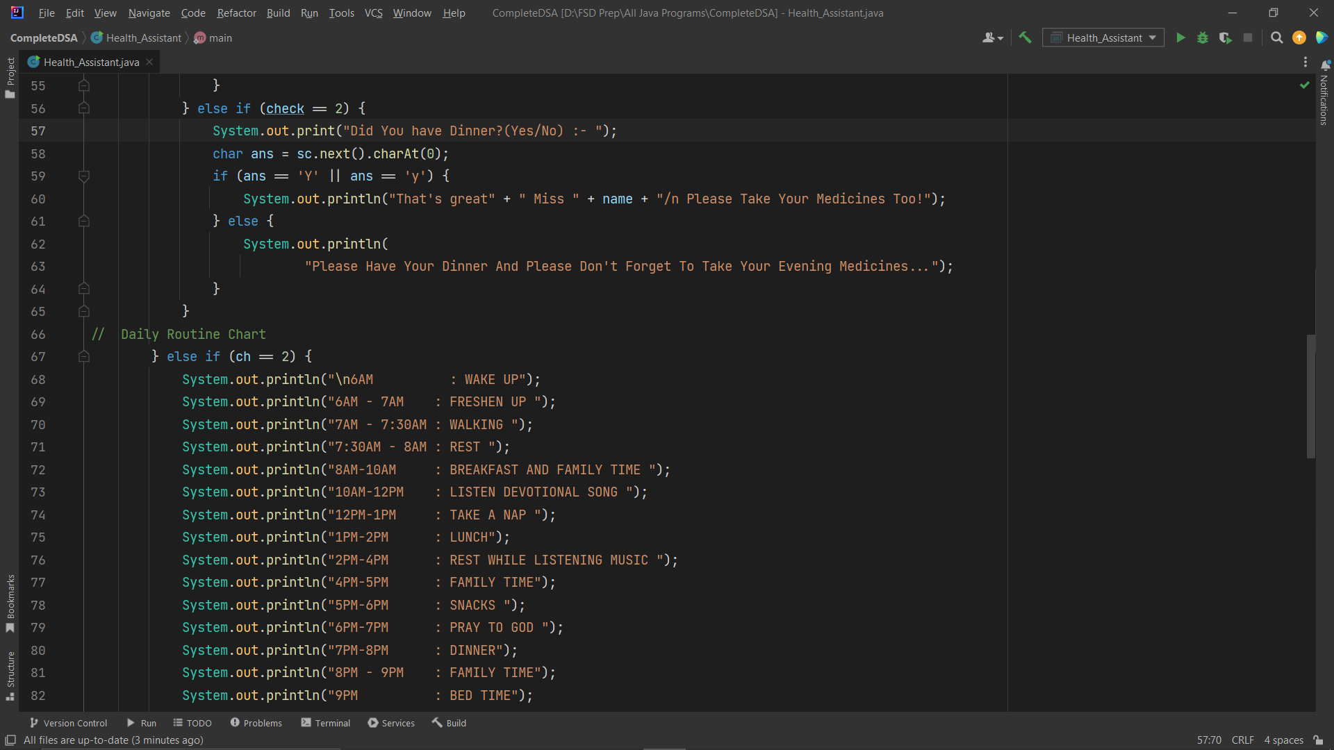Open the Structure tool window
The width and height of the screenshot is (1334, 750).
click(10, 676)
